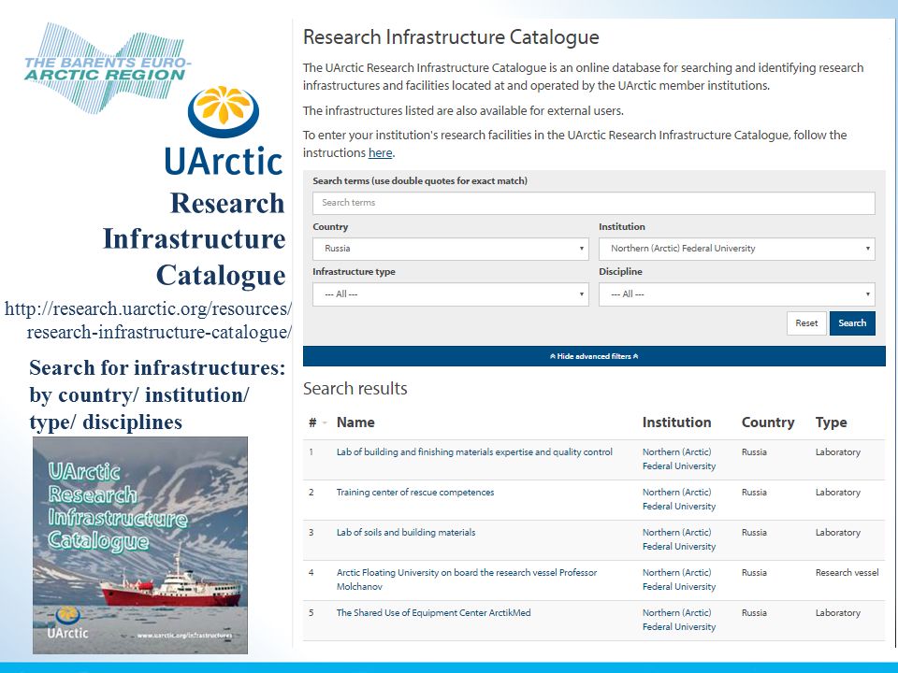This screenshot has width=898, height=673.
Task: Click the UArctic catalogue brochure cover thumbnail
Action: tap(140, 545)
